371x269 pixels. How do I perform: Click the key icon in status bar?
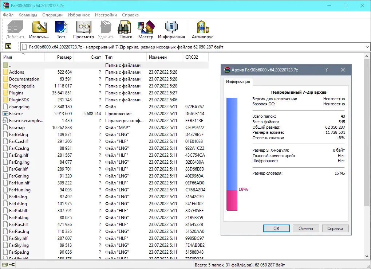tap(12, 265)
